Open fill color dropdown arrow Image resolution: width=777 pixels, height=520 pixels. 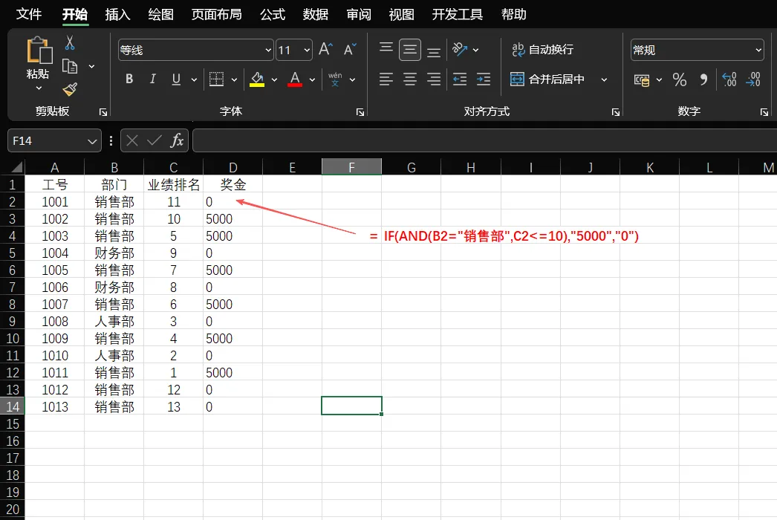(x=274, y=79)
